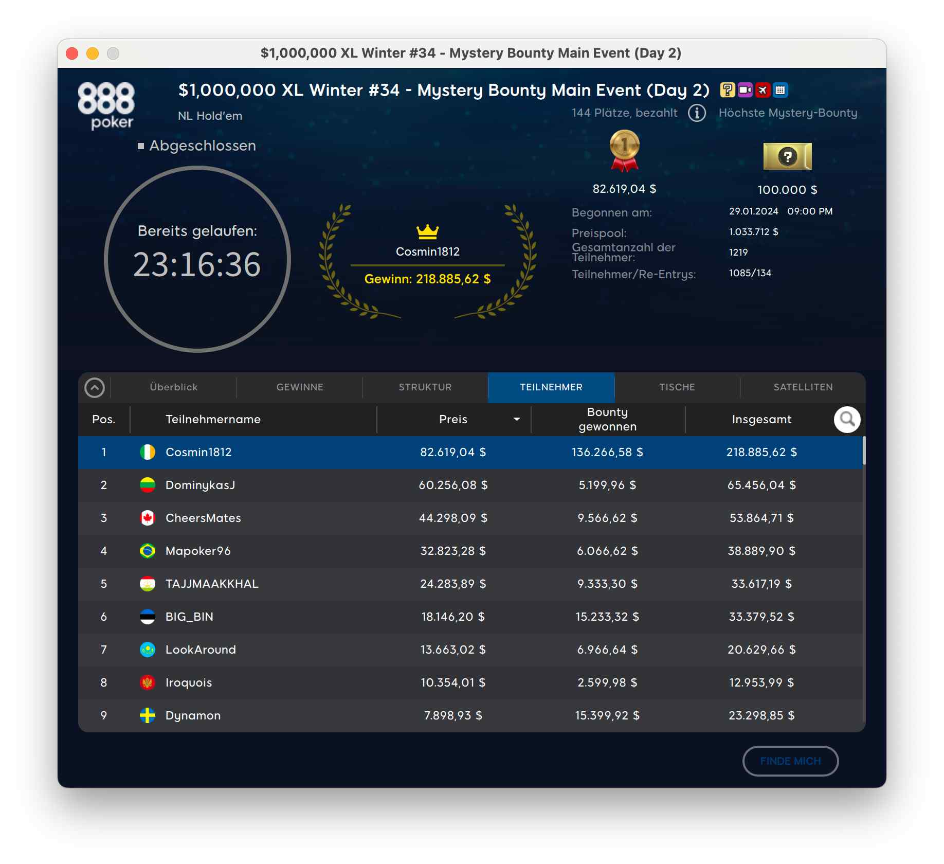Click the yellow mystery question mark badge

[x=727, y=90]
